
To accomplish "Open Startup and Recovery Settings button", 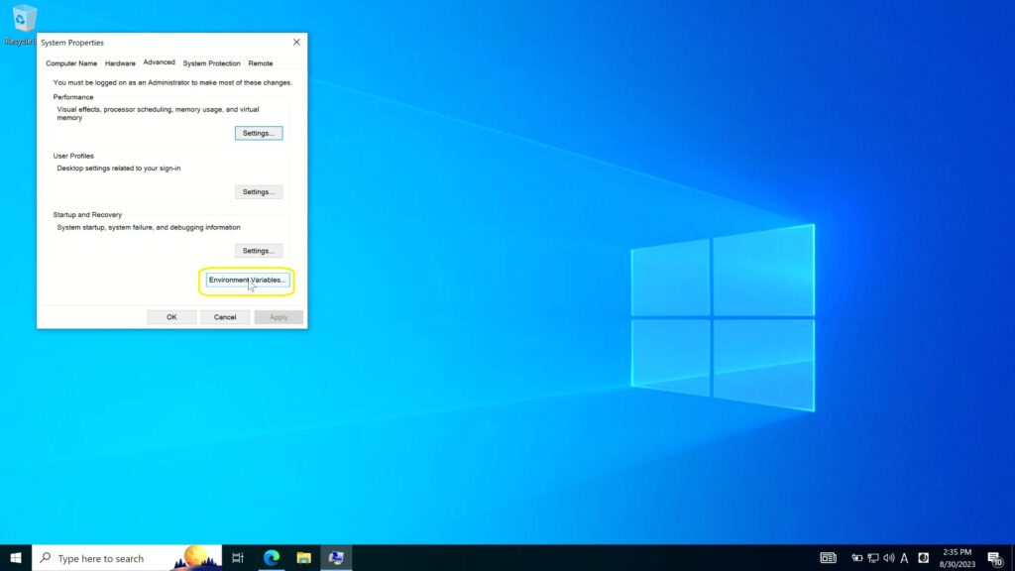I will click(259, 251).
